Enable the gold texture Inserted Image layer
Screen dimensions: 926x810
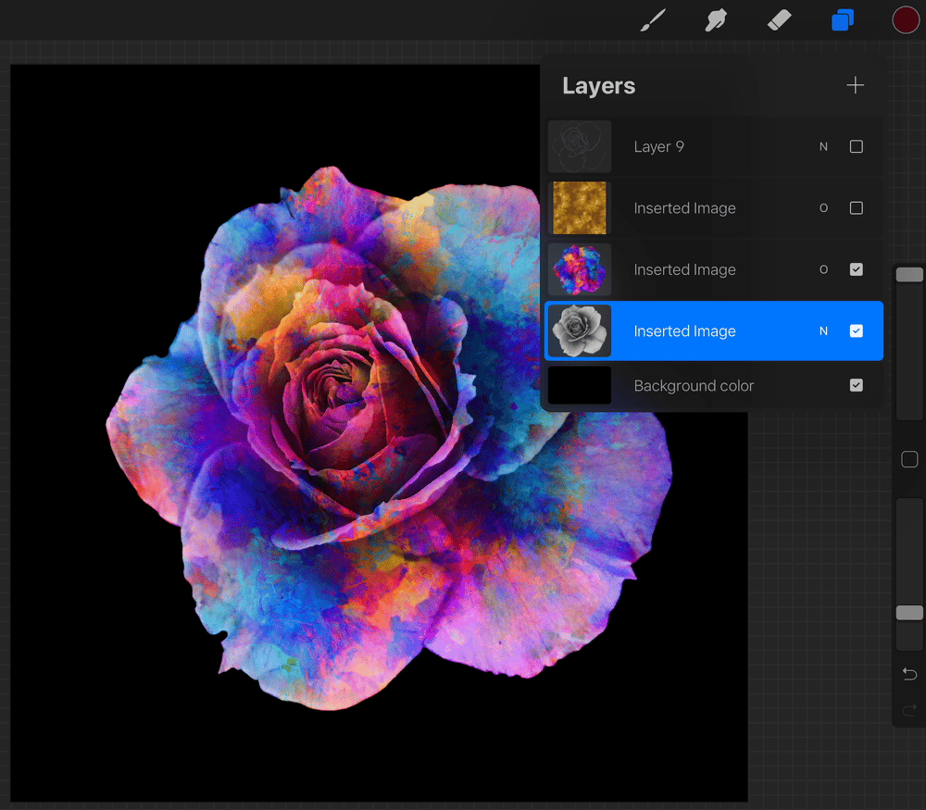click(x=856, y=207)
